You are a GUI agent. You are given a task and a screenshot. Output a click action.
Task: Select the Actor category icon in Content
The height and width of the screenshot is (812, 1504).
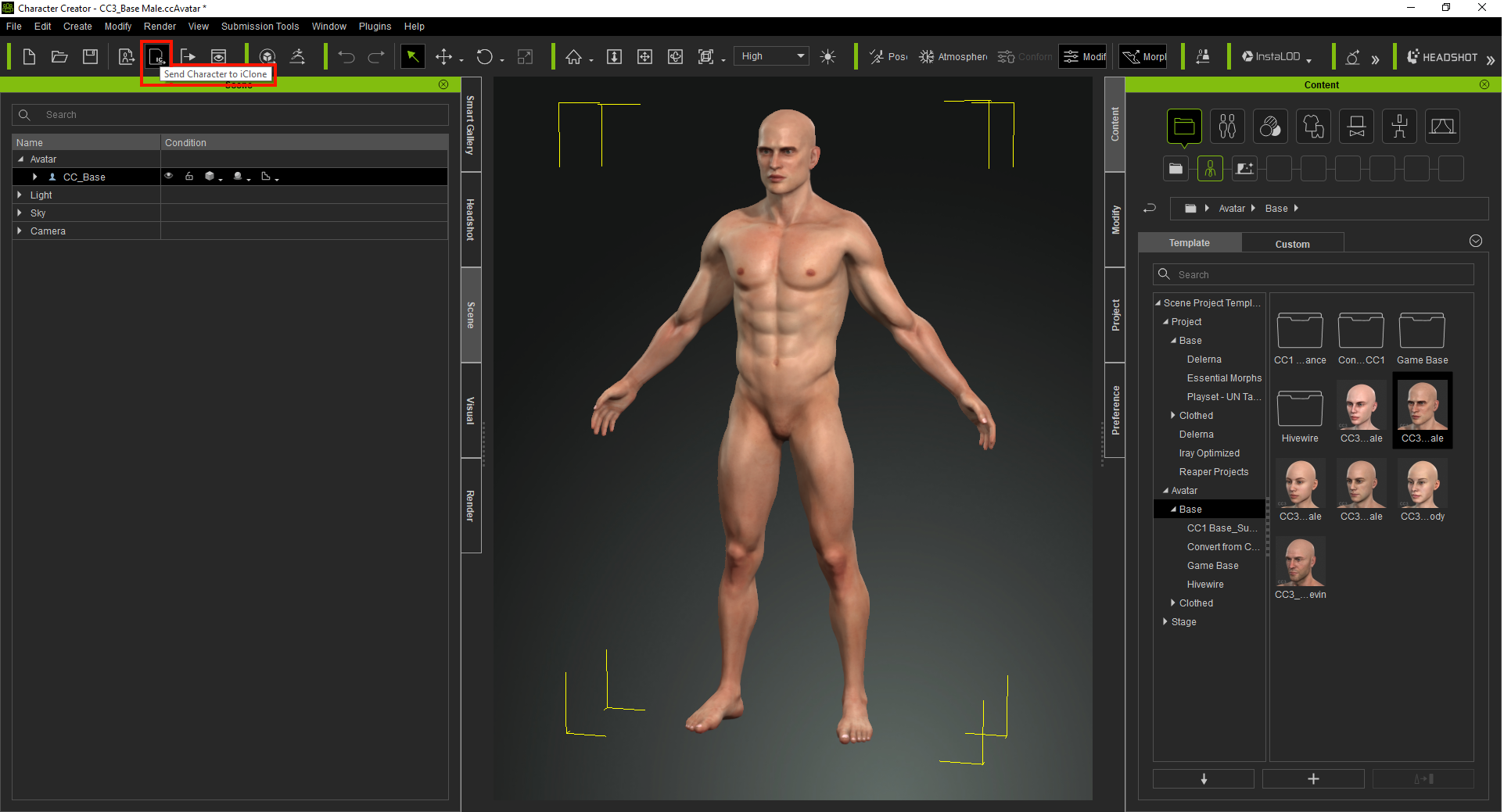click(x=1227, y=127)
